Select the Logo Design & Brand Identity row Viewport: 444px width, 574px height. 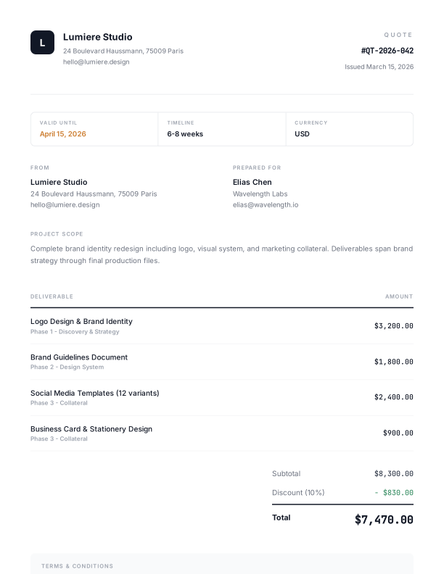tap(81, 321)
